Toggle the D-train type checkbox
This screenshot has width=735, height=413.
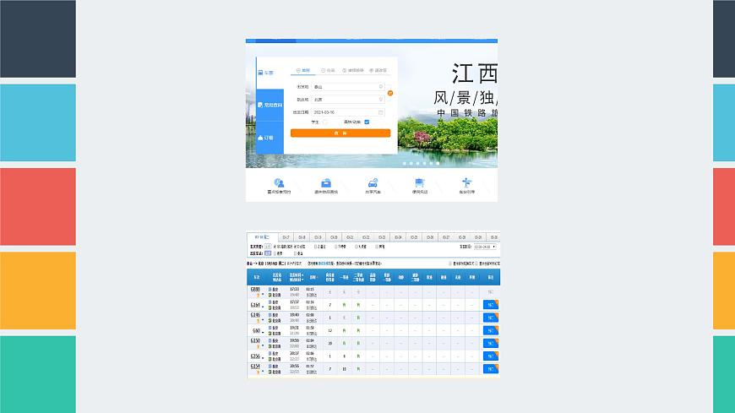(x=296, y=247)
